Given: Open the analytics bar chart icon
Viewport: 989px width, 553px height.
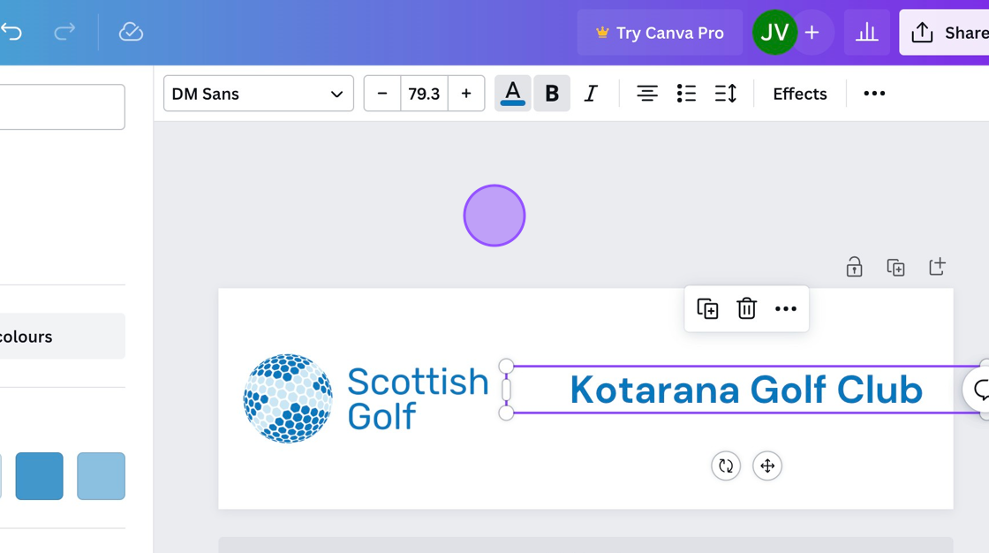Looking at the screenshot, I should click(x=866, y=33).
